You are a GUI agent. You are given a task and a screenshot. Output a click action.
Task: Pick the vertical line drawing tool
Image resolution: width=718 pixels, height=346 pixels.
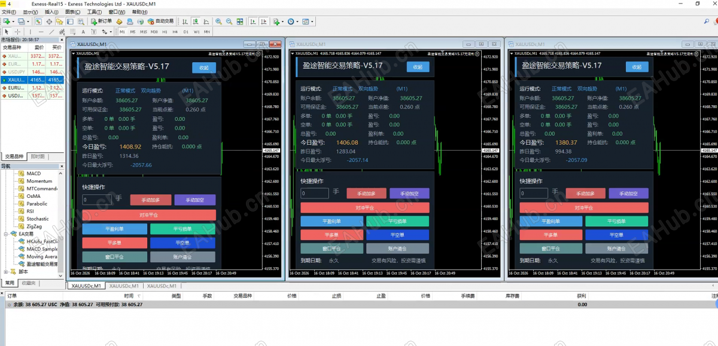[x=31, y=32]
